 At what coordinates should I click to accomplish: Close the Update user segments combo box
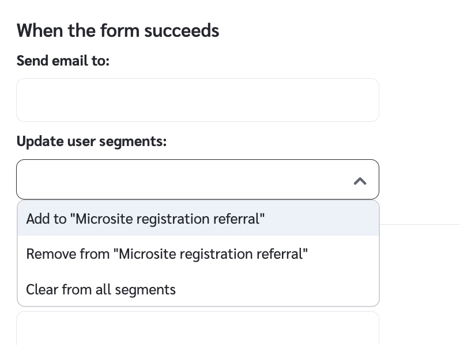(360, 181)
